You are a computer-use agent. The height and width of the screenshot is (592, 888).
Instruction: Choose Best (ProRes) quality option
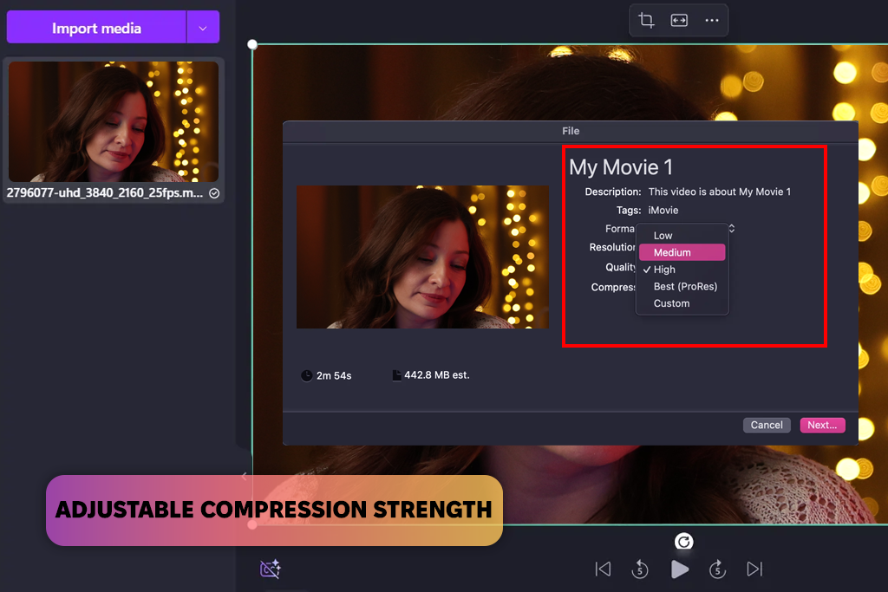[682, 286]
